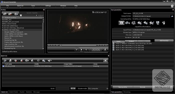Open the File menu

[x=7, y=6]
